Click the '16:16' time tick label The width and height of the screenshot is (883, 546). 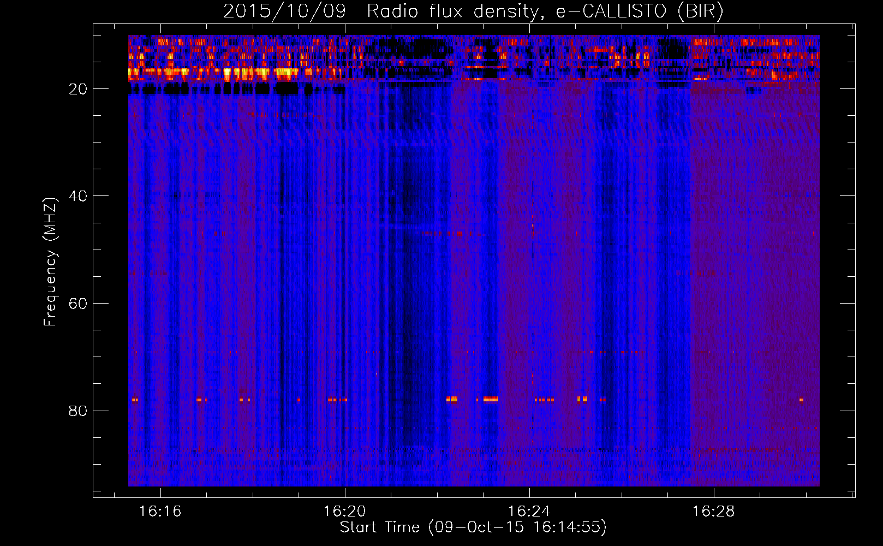pos(160,512)
